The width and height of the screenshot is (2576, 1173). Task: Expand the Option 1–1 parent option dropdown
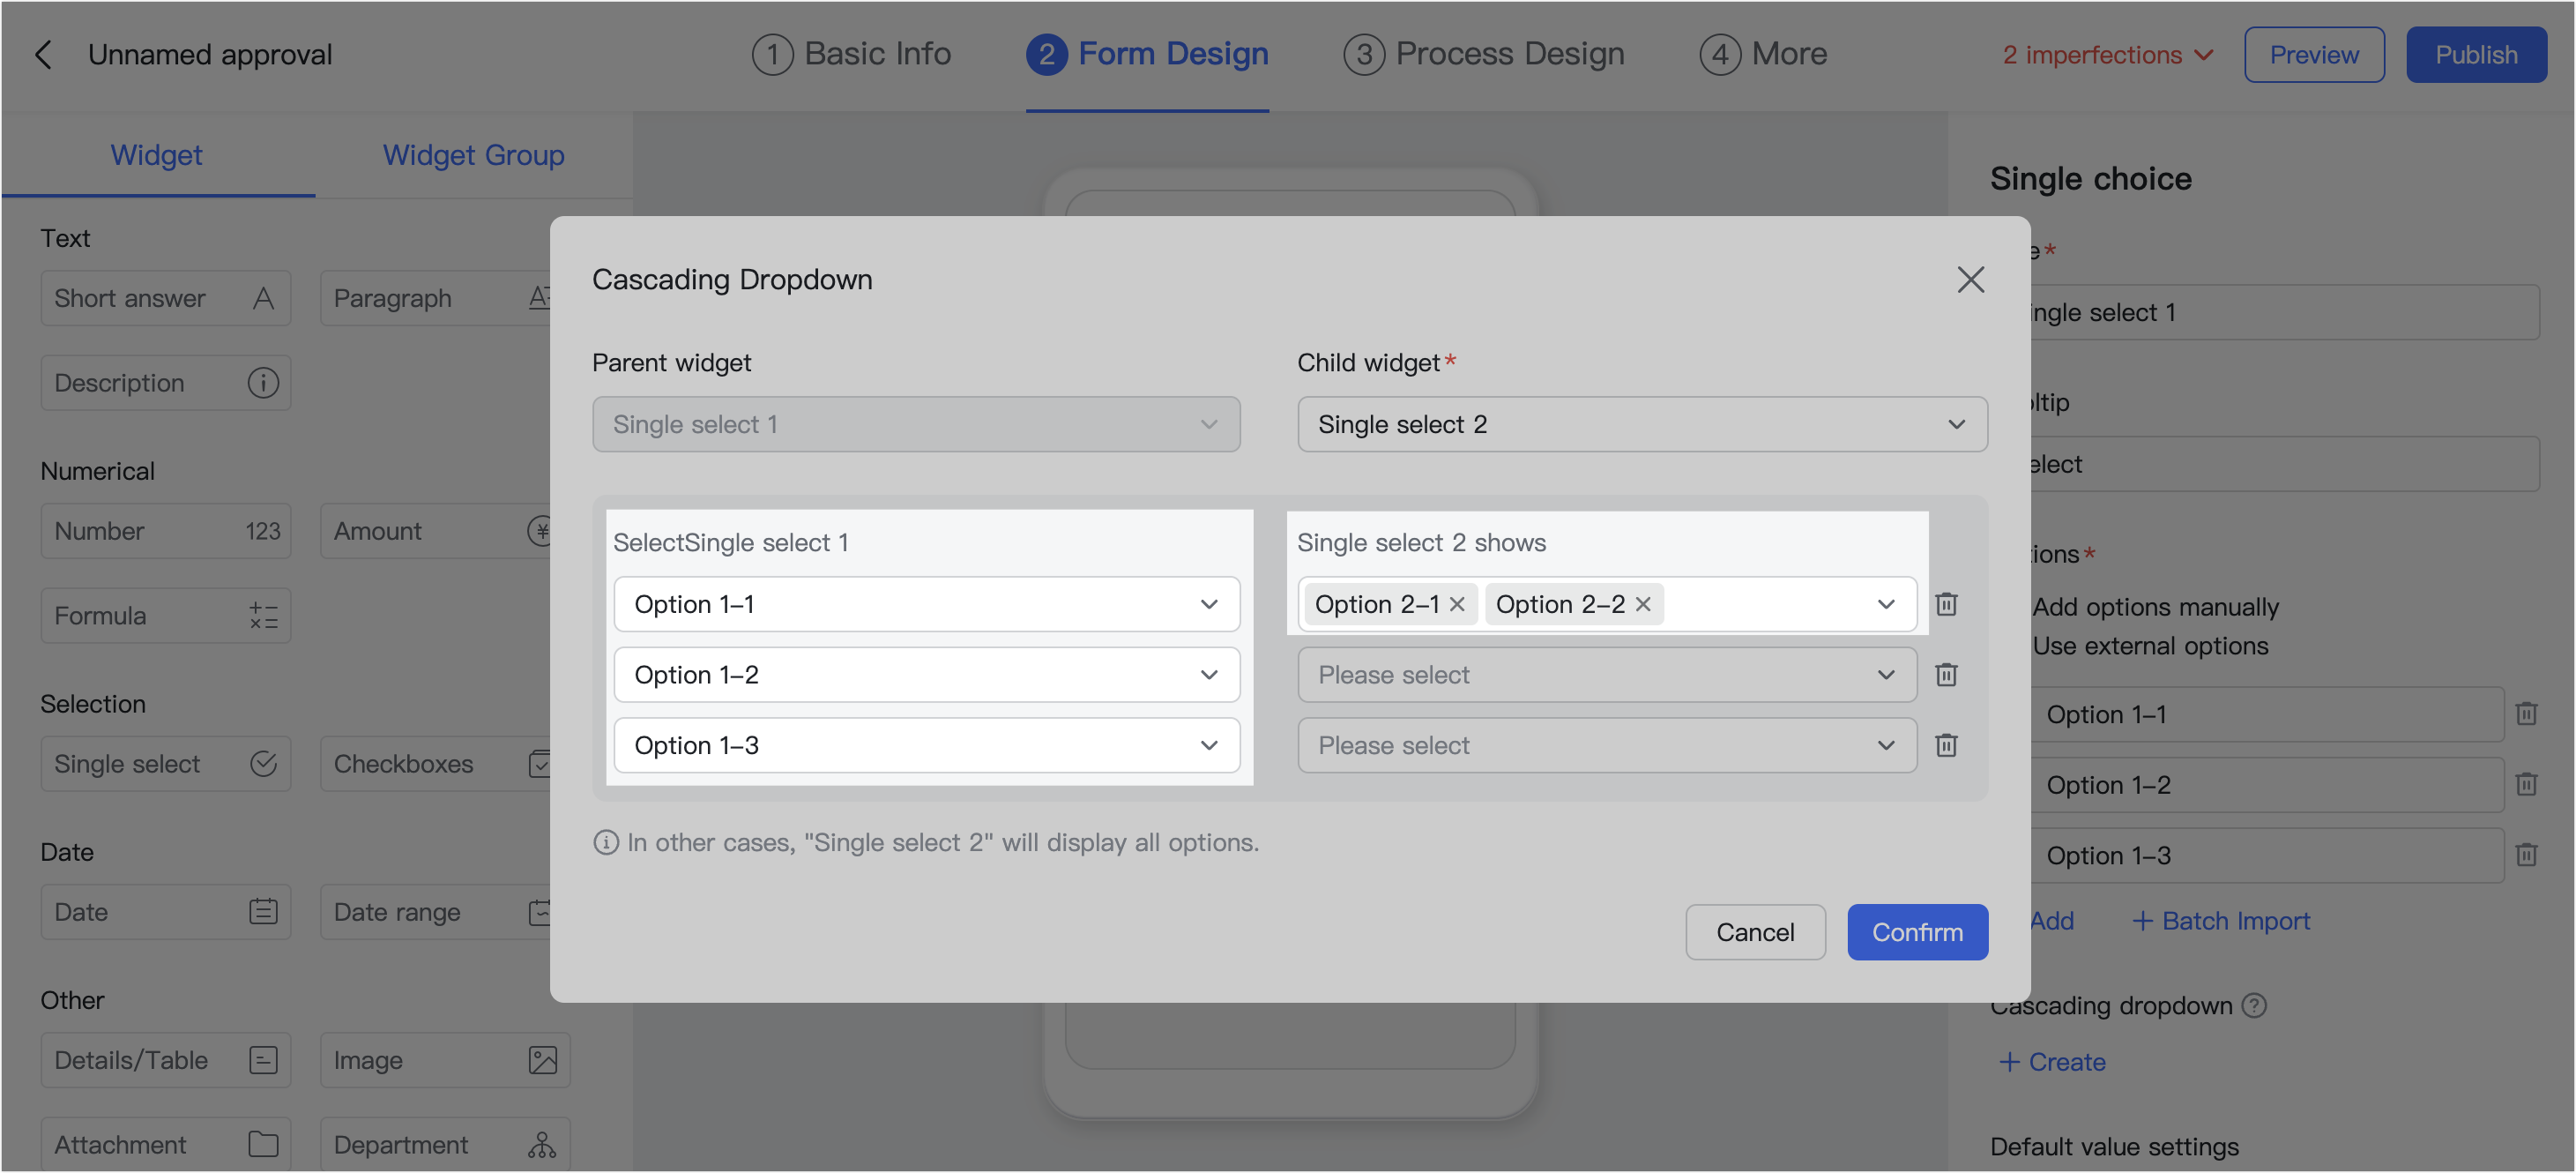coord(926,604)
